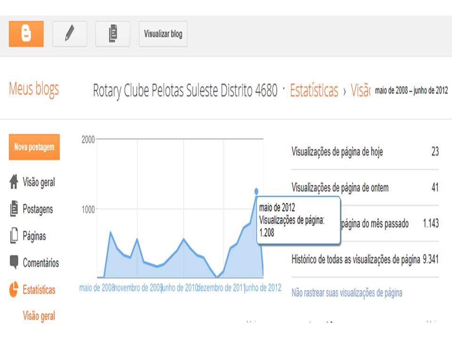This screenshot has width=452, height=339.
Task: Open Postagens in the sidebar
Action: [38, 209]
